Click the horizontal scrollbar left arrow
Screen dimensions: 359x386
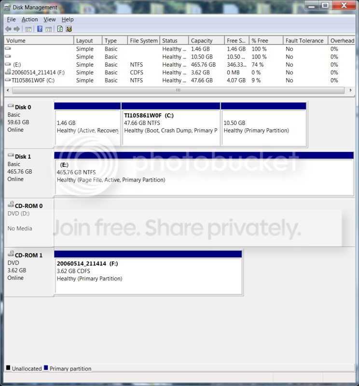click(8, 90)
